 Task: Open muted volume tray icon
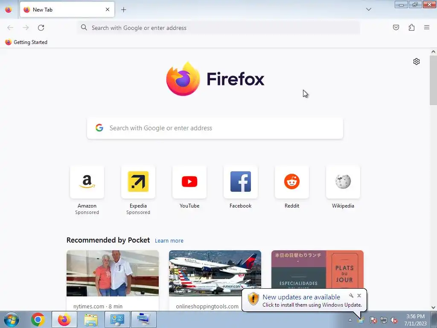click(x=394, y=320)
